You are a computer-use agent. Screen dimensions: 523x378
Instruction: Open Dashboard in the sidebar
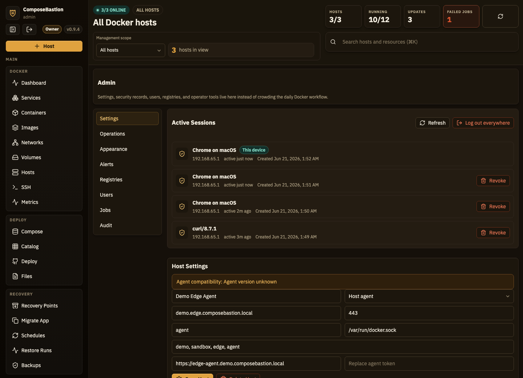(x=44, y=83)
